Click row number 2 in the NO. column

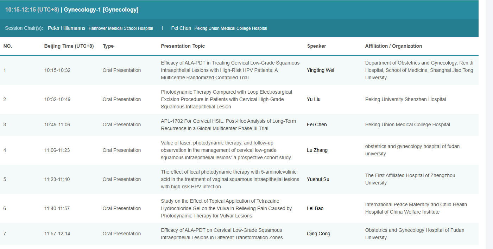click(x=5, y=99)
